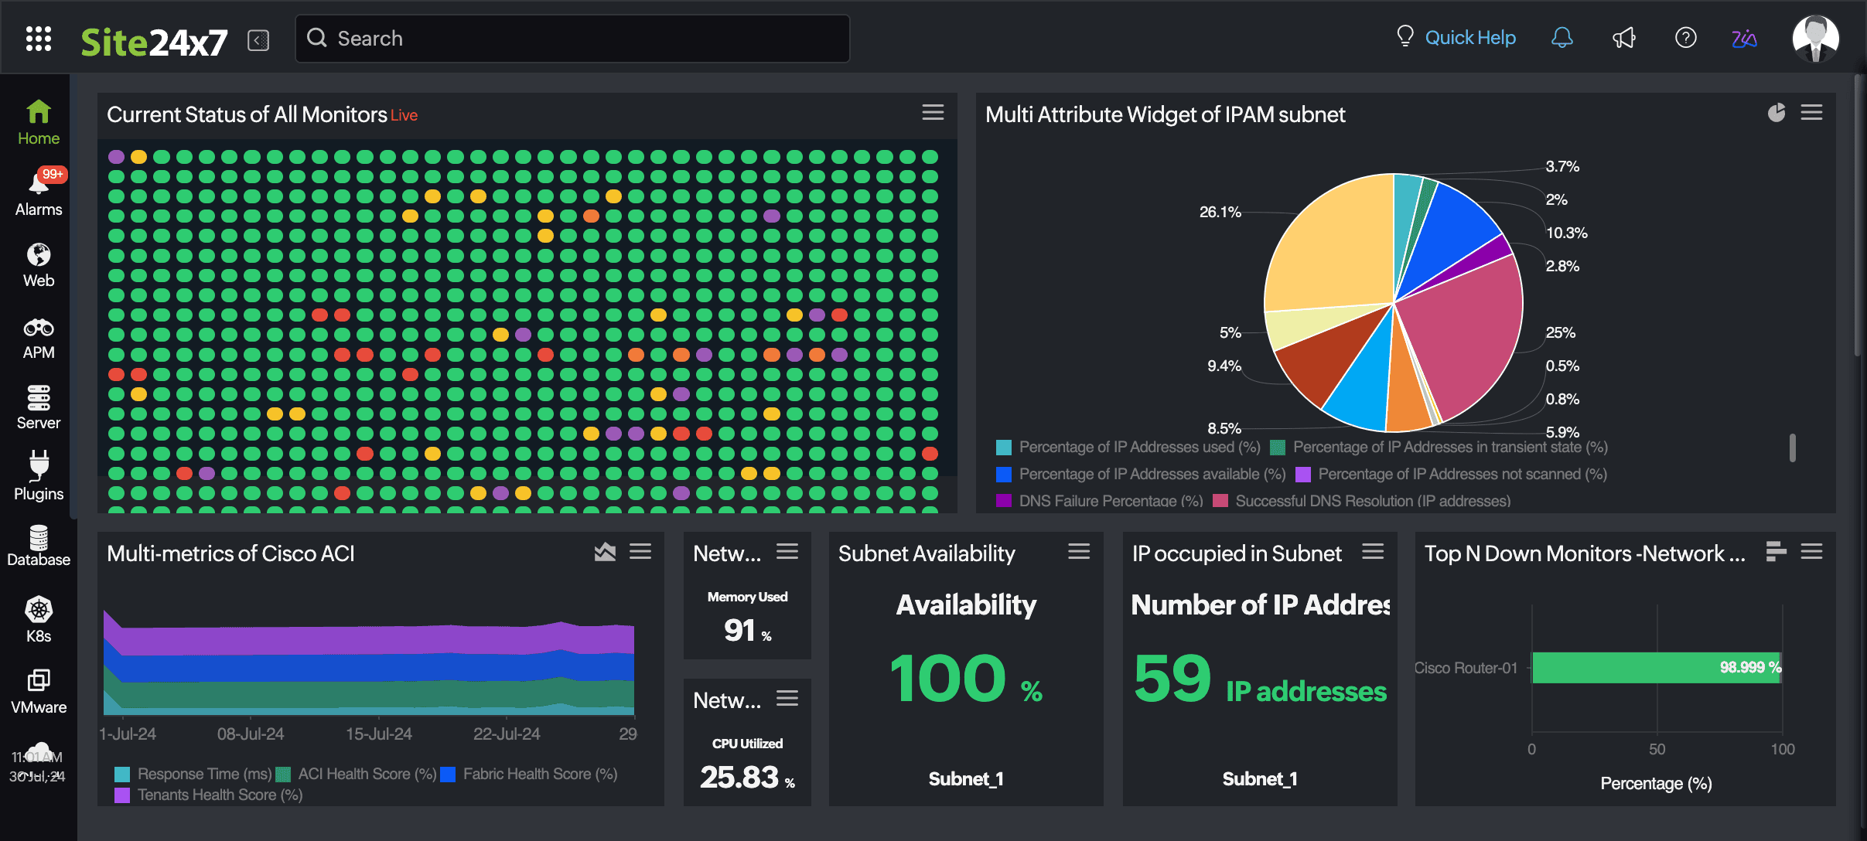Viewport: 1867px width, 841px height.
Task: Open the Current Status of All Monitors widget menu
Action: coord(933,113)
